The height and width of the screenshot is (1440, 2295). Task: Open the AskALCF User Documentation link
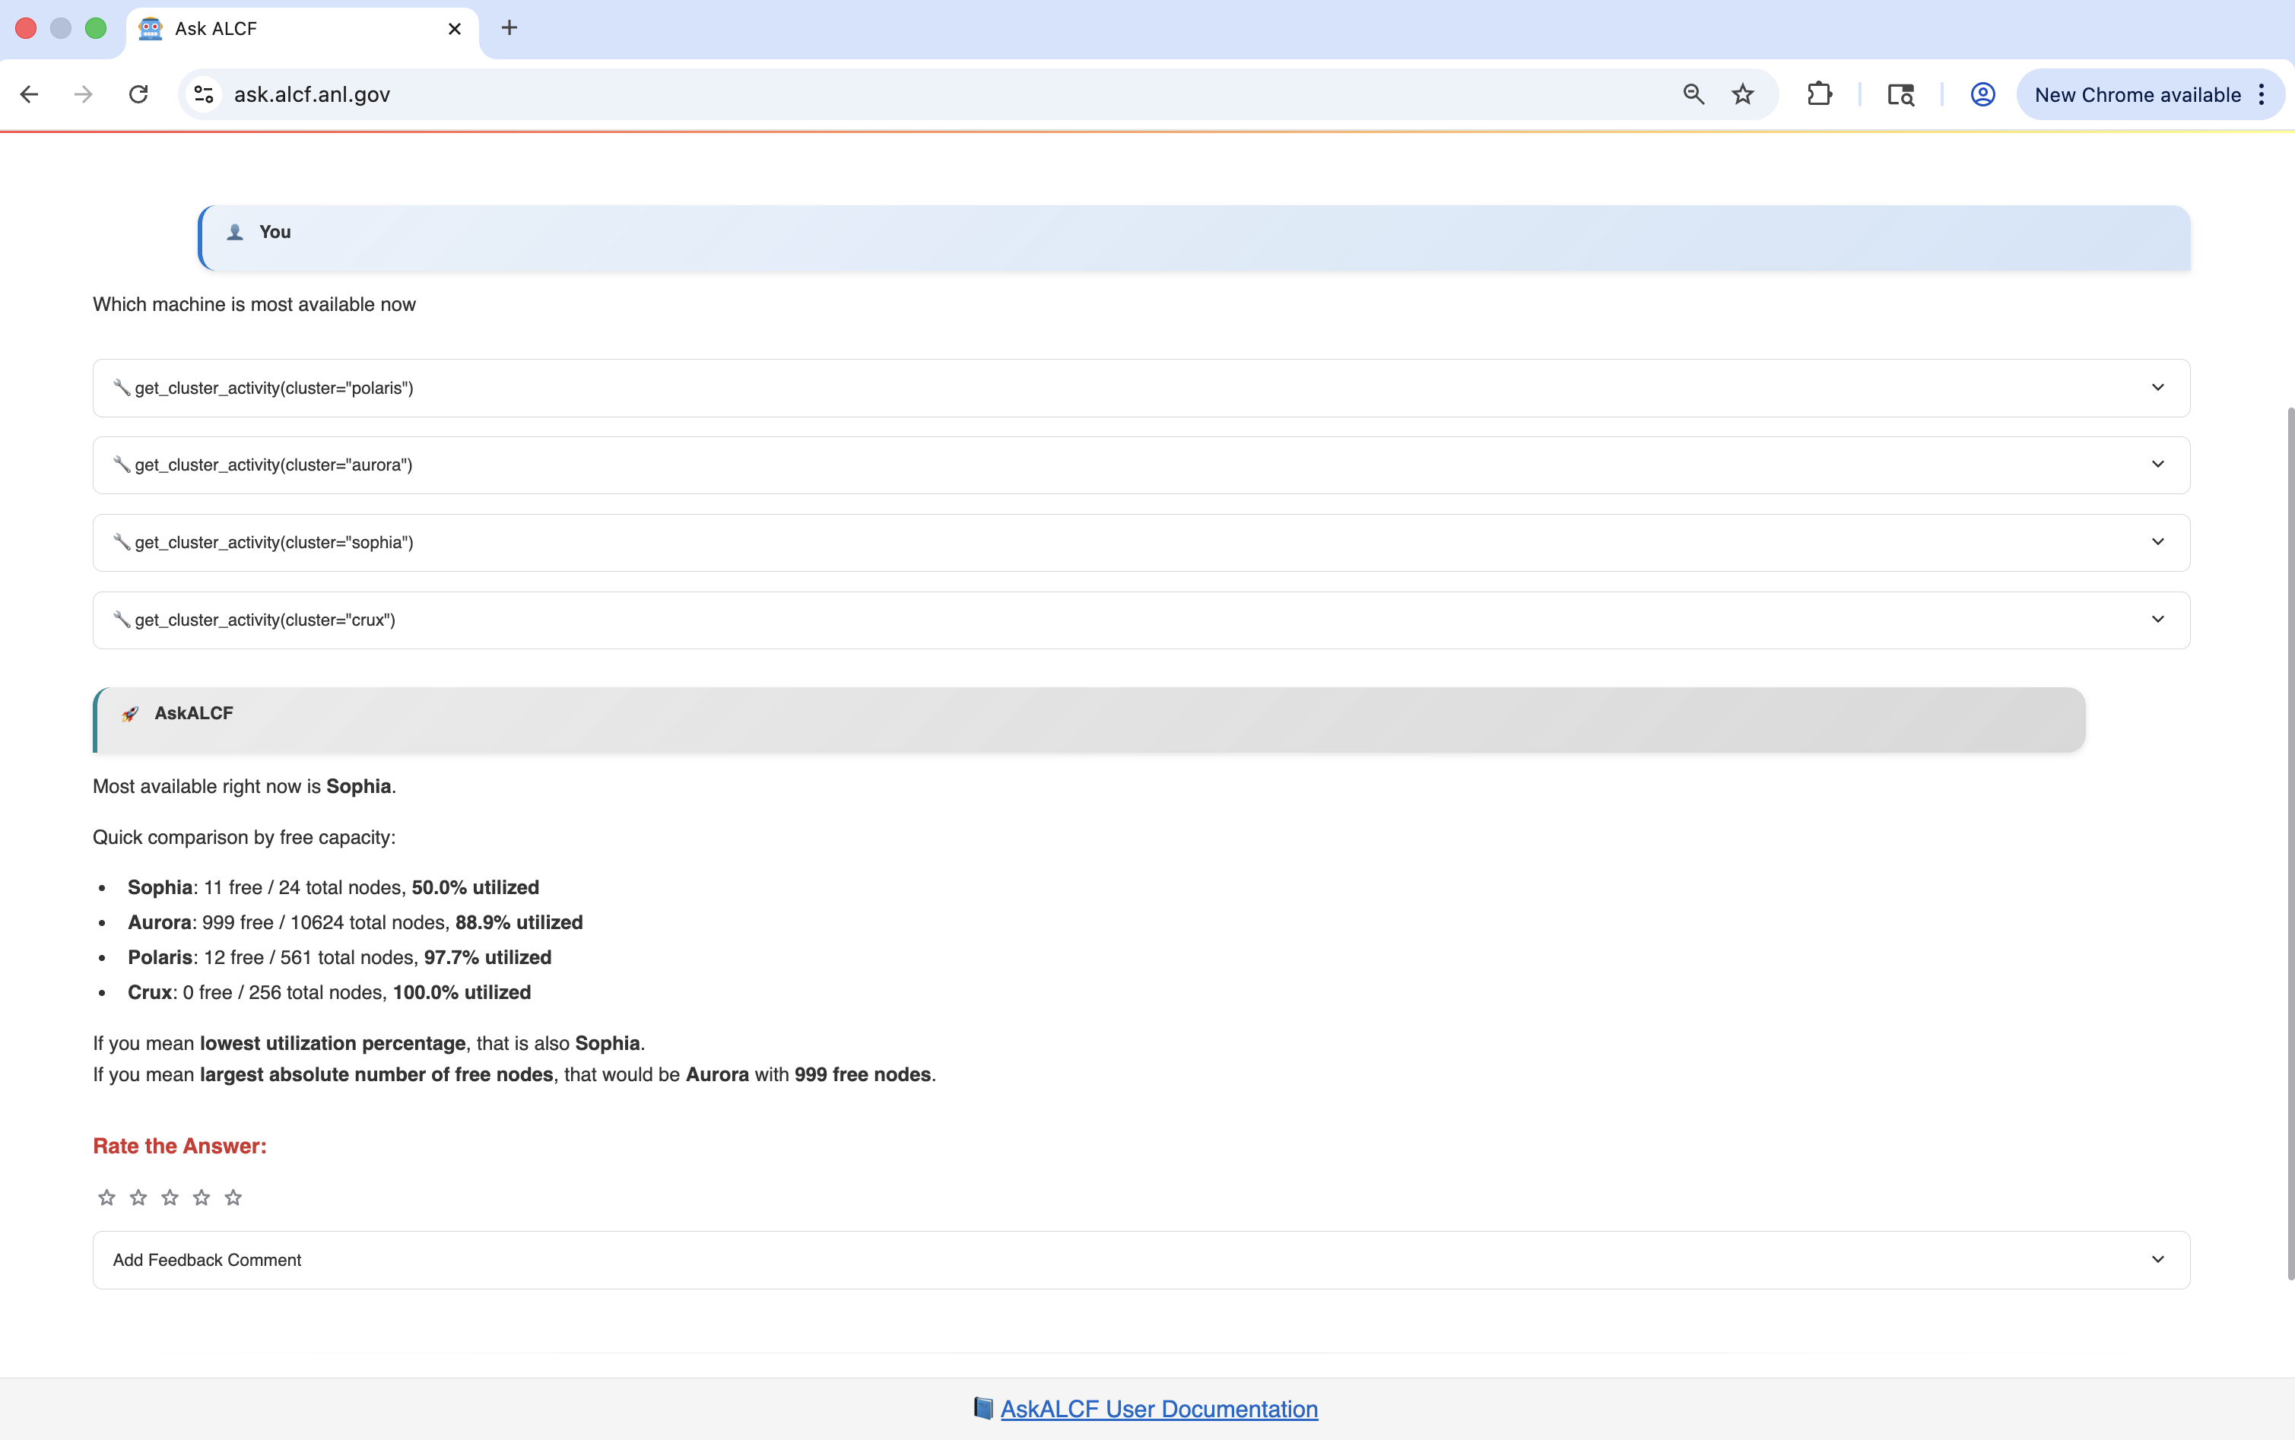(x=1157, y=1409)
